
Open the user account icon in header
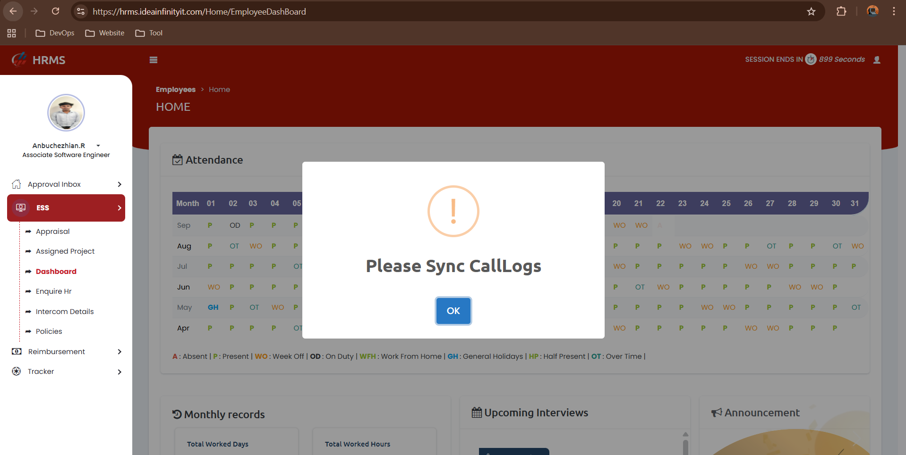click(877, 60)
